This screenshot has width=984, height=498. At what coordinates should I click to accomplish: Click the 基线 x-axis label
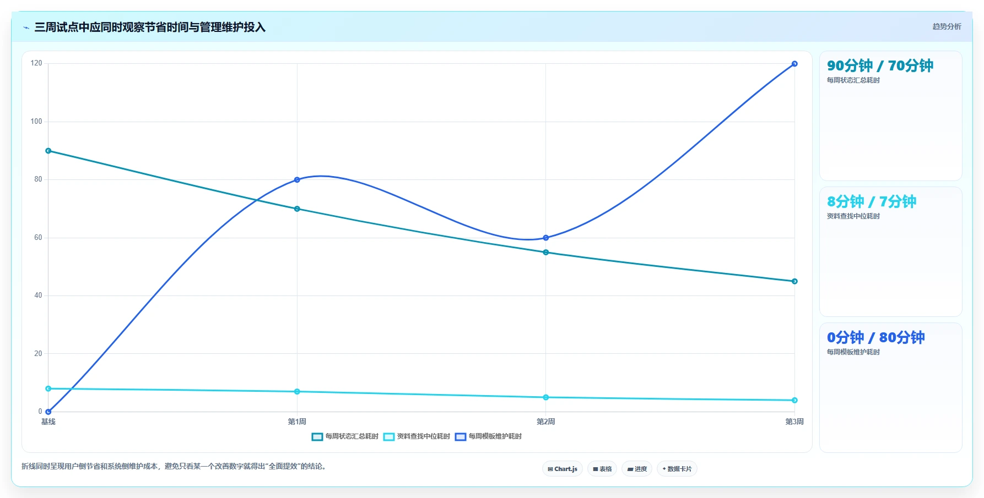pyautogui.click(x=48, y=422)
